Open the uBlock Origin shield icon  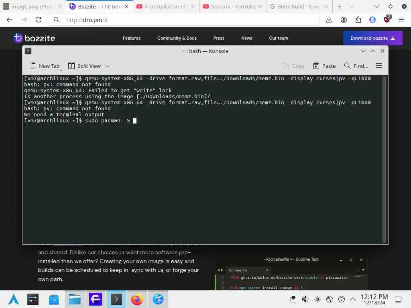387,19
